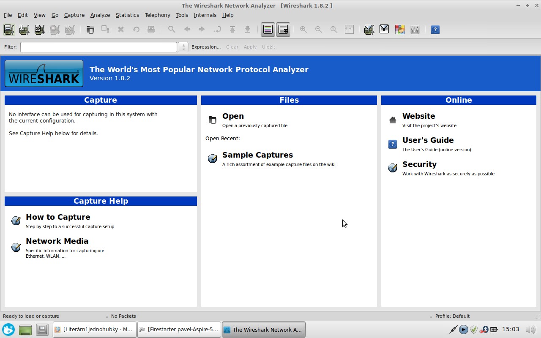Open the blue start menu icon
Viewport: 541px width, 338px height.
point(8,330)
